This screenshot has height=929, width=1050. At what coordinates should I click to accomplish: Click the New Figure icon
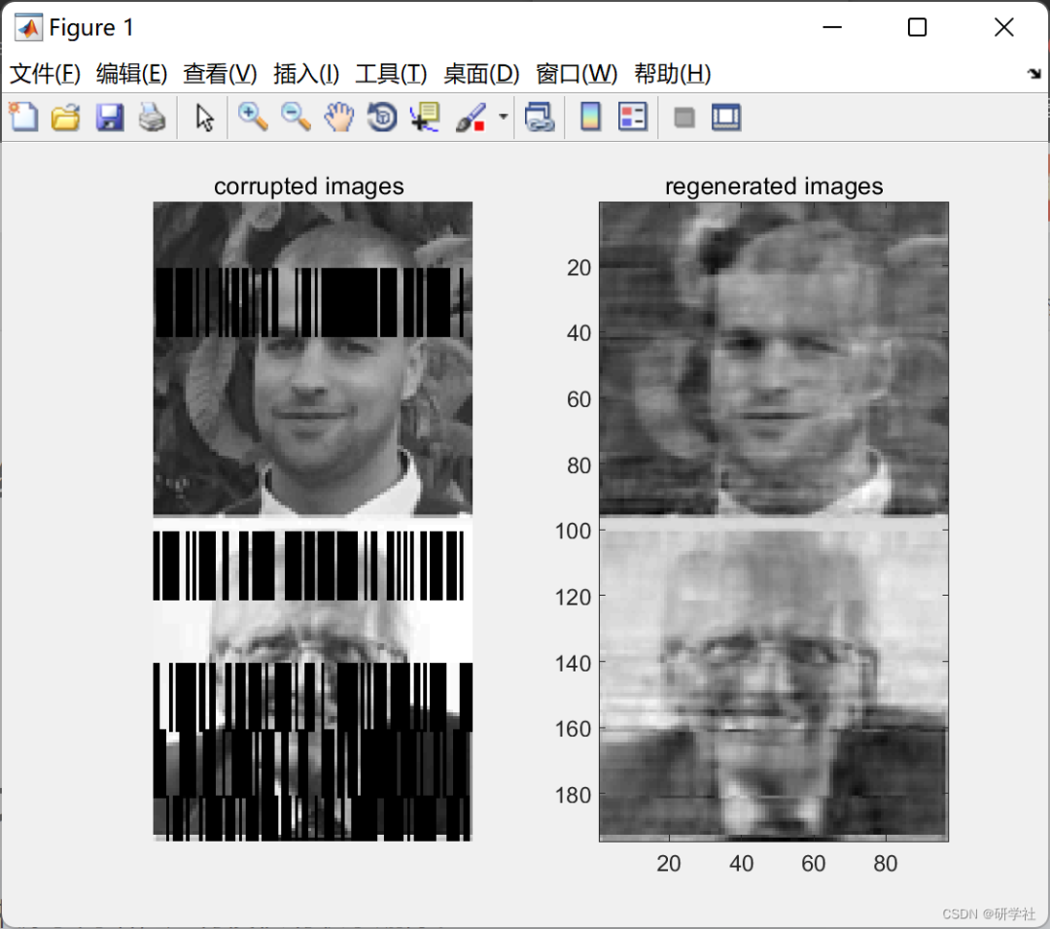[x=24, y=118]
